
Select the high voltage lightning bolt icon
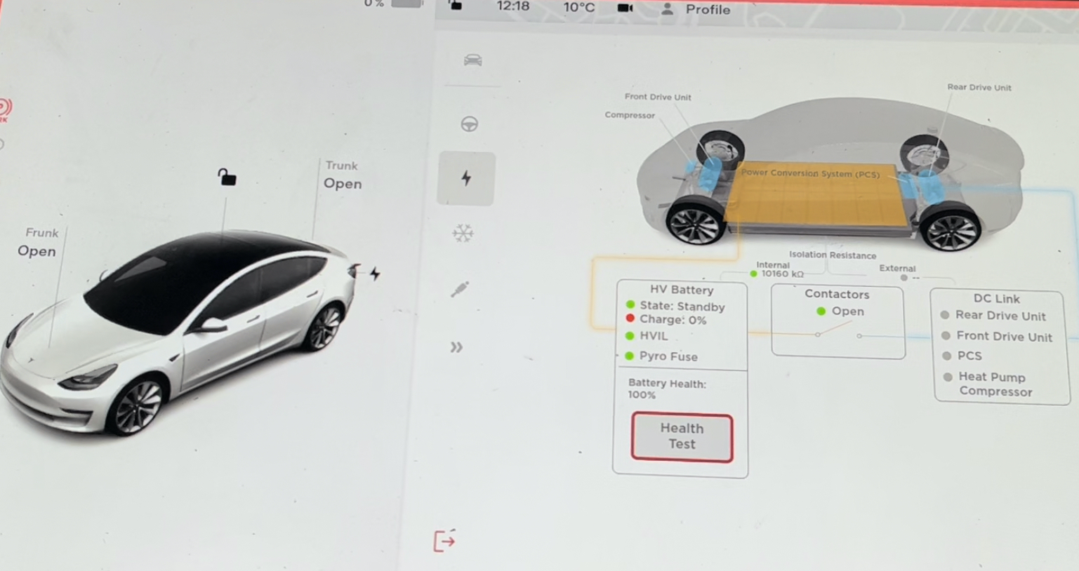[x=466, y=178]
